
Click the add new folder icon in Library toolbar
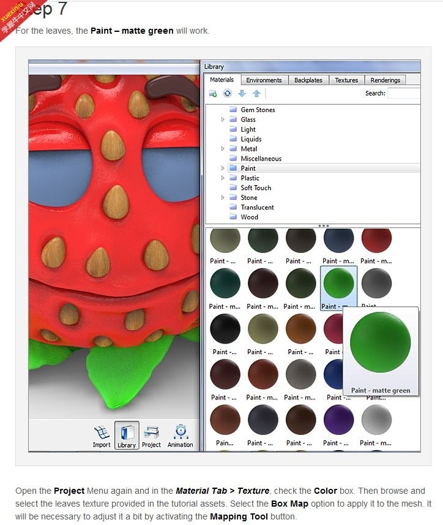(213, 93)
